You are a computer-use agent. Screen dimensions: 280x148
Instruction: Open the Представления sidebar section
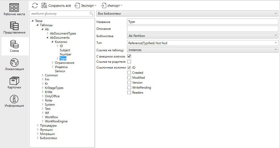pyautogui.click(x=14, y=28)
